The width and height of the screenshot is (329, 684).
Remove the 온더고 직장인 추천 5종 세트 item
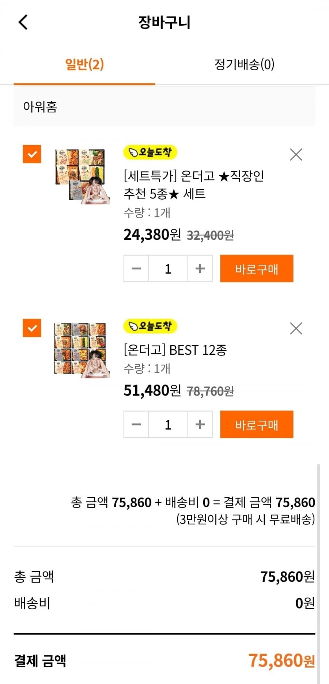pyautogui.click(x=296, y=155)
